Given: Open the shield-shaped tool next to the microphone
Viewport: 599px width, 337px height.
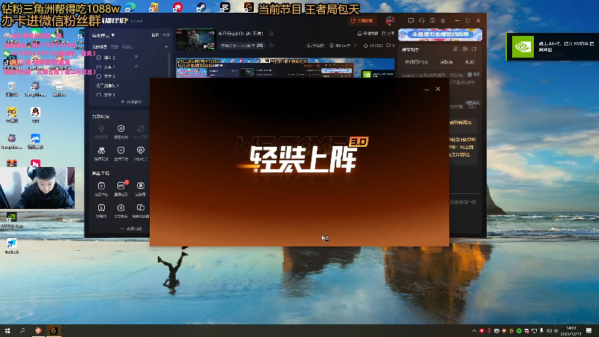Looking at the screenshot, I should (x=121, y=129).
